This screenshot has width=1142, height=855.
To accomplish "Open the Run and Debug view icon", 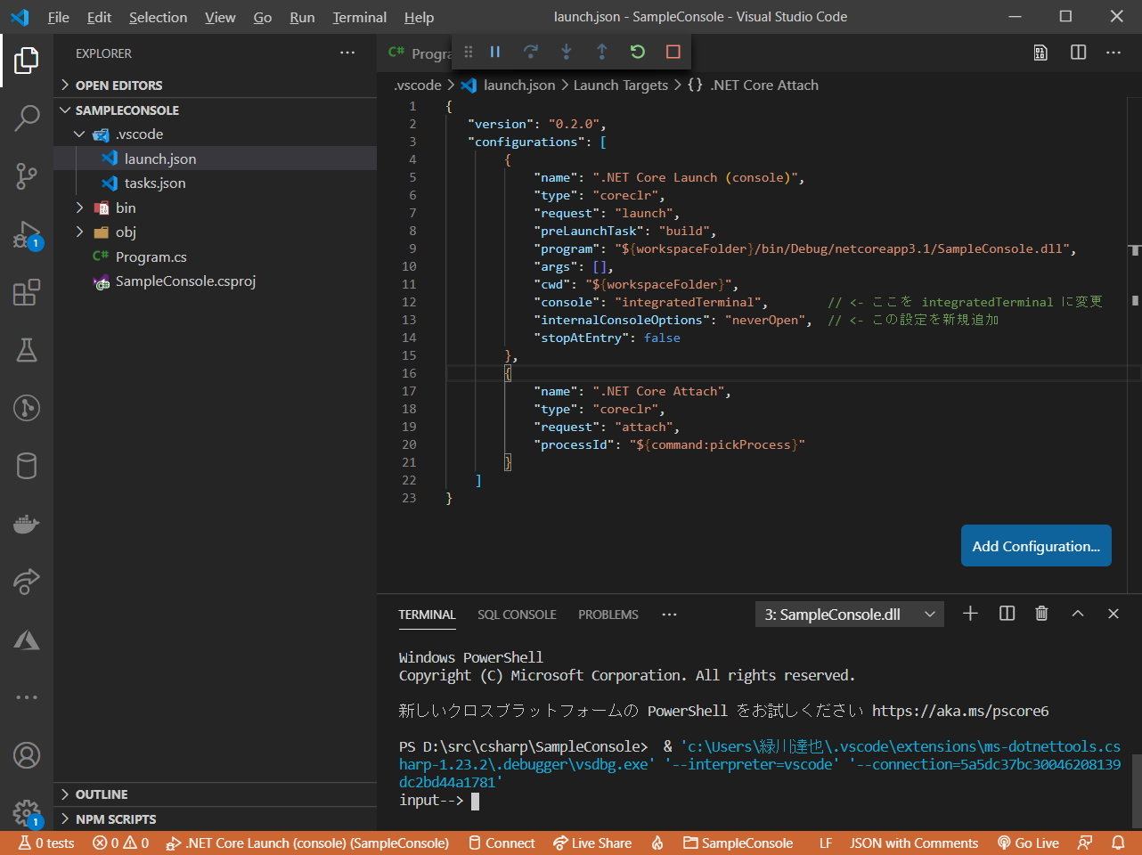I will pos(27,234).
